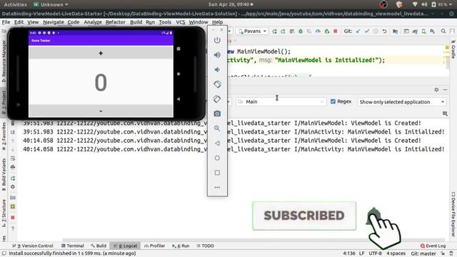
Task: Open the Event Log
Action: coord(433,246)
